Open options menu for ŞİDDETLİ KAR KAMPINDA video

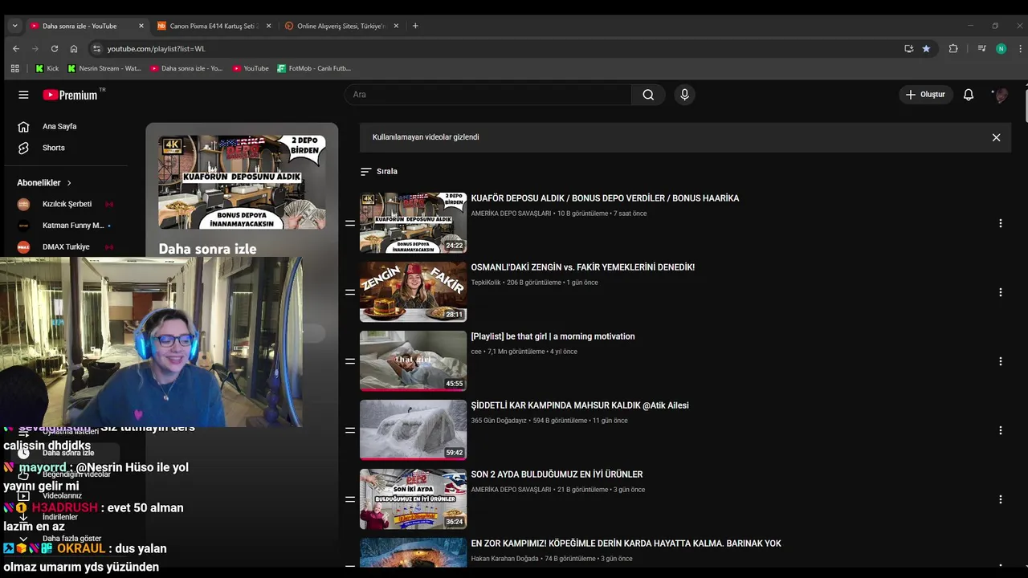click(1000, 430)
